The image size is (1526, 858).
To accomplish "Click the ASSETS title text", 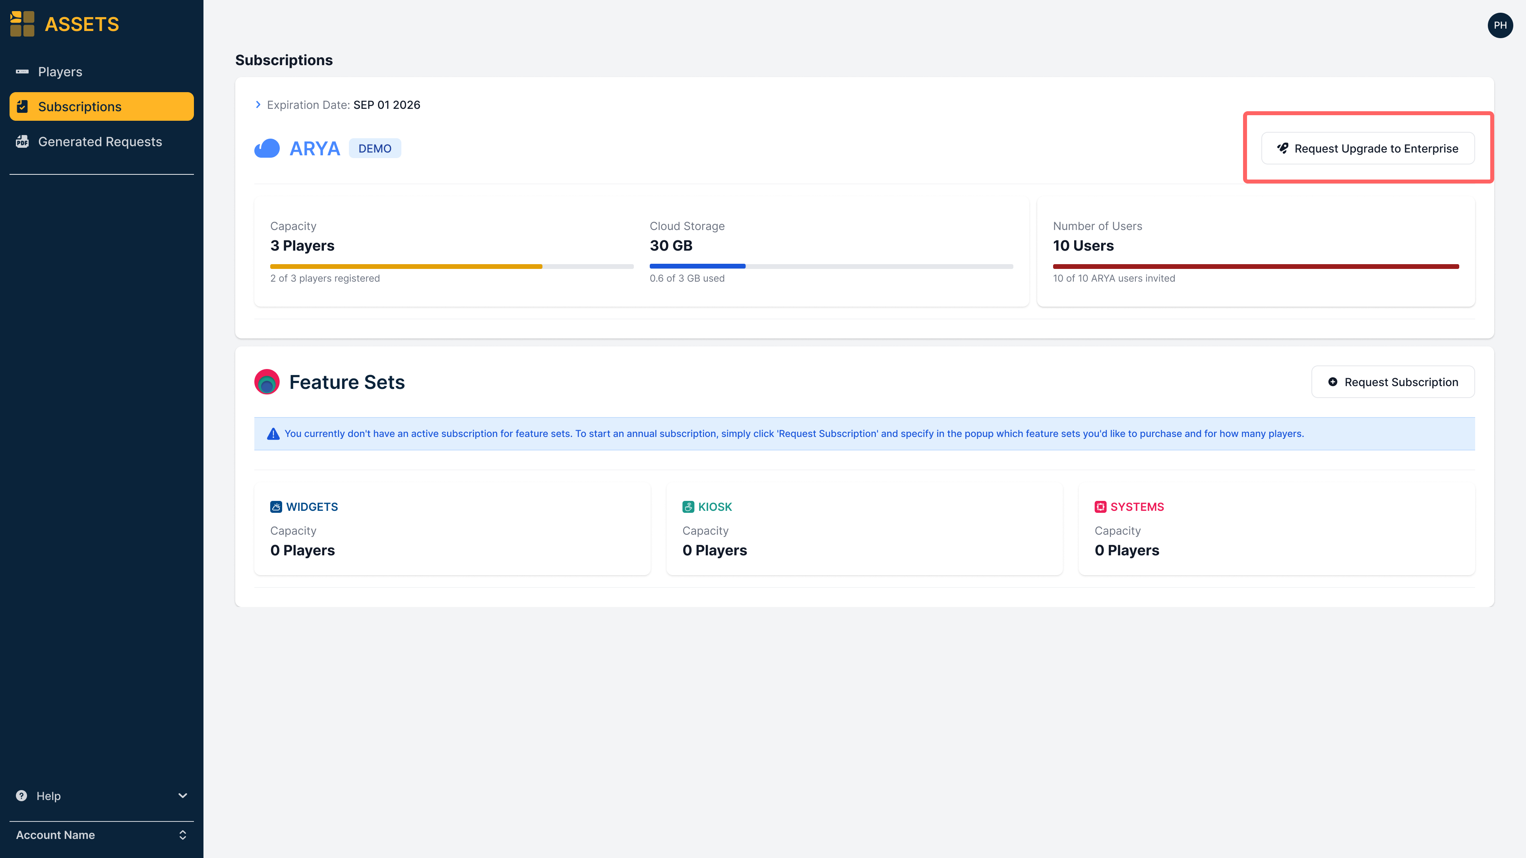I will pyautogui.click(x=82, y=24).
